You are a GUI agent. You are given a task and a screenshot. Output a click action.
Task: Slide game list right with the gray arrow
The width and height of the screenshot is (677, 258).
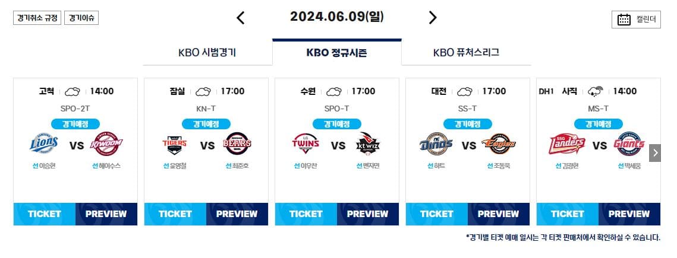tap(655, 153)
